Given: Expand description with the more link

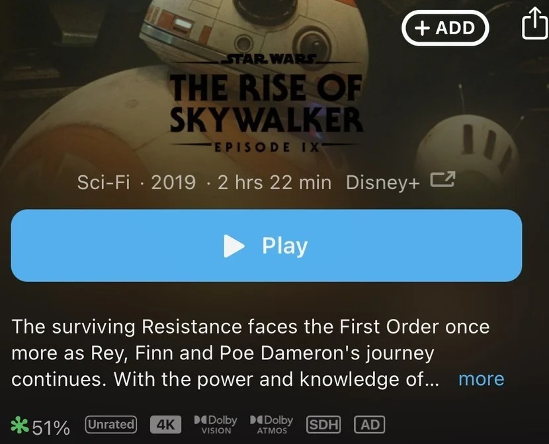Looking at the screenshot, I should [x=482, y=379].
